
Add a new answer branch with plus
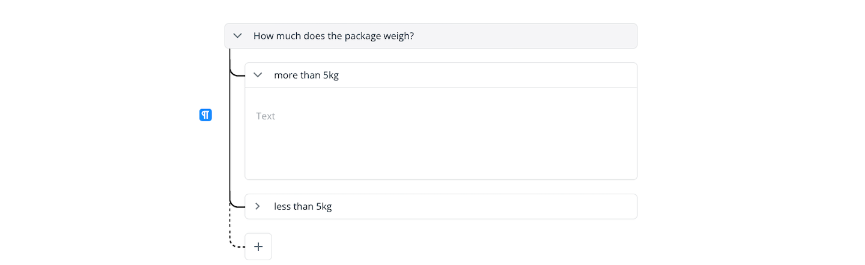pyautogui.click(x=258, y=246)
